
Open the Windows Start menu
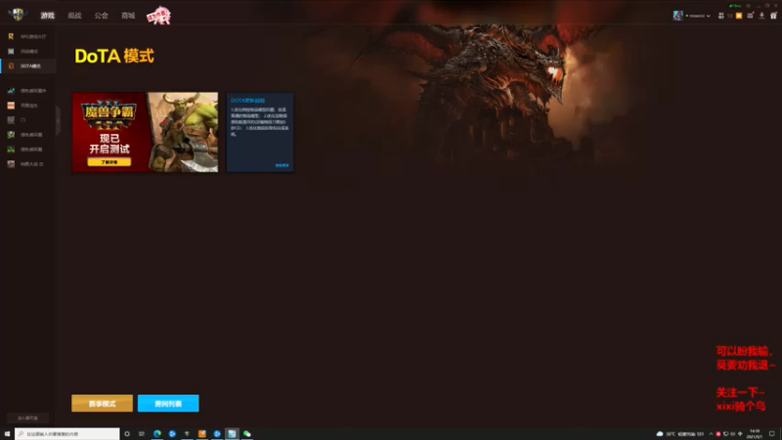pos(7,434)
